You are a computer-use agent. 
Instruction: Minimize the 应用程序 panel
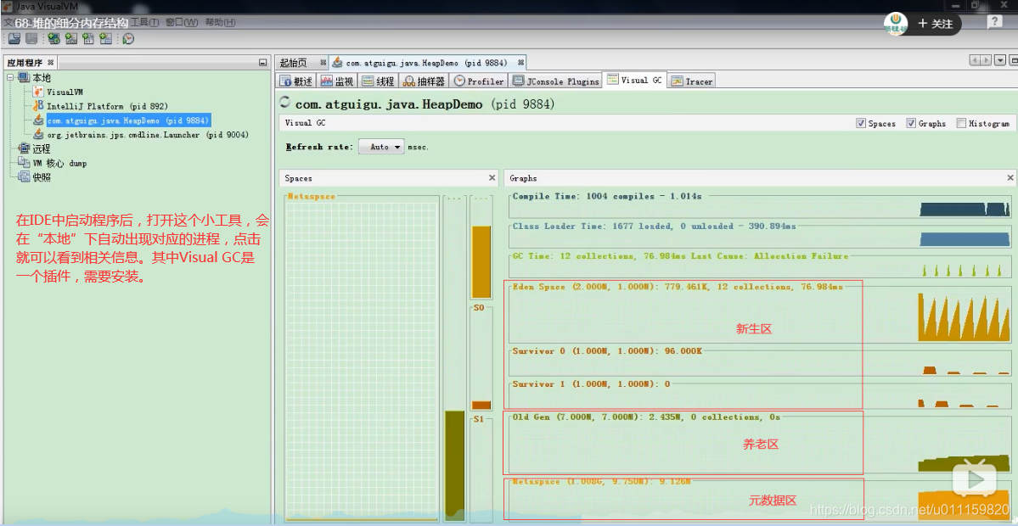(x=262, y=63)
